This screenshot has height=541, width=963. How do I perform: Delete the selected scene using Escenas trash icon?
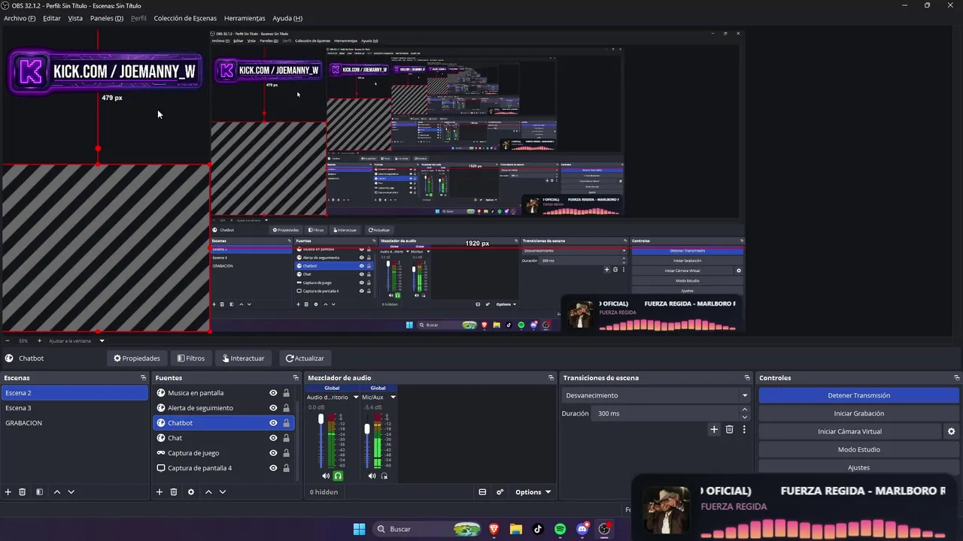point(23,492)
